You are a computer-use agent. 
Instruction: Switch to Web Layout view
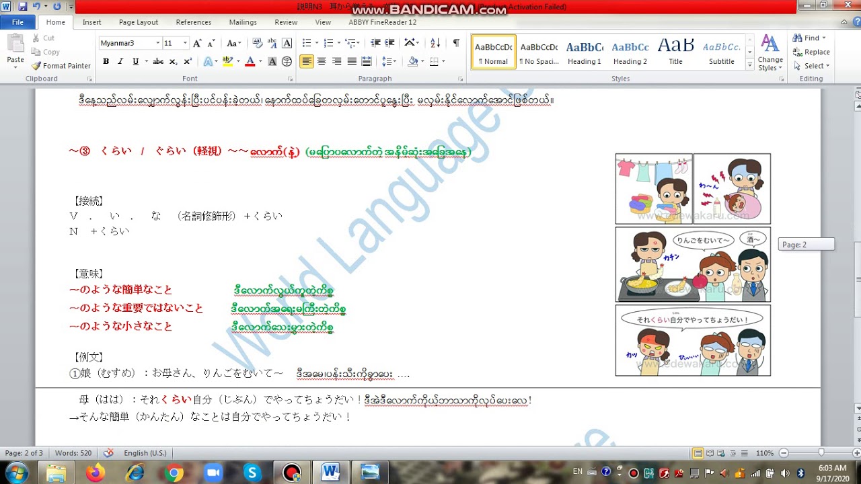pos(720,453)
